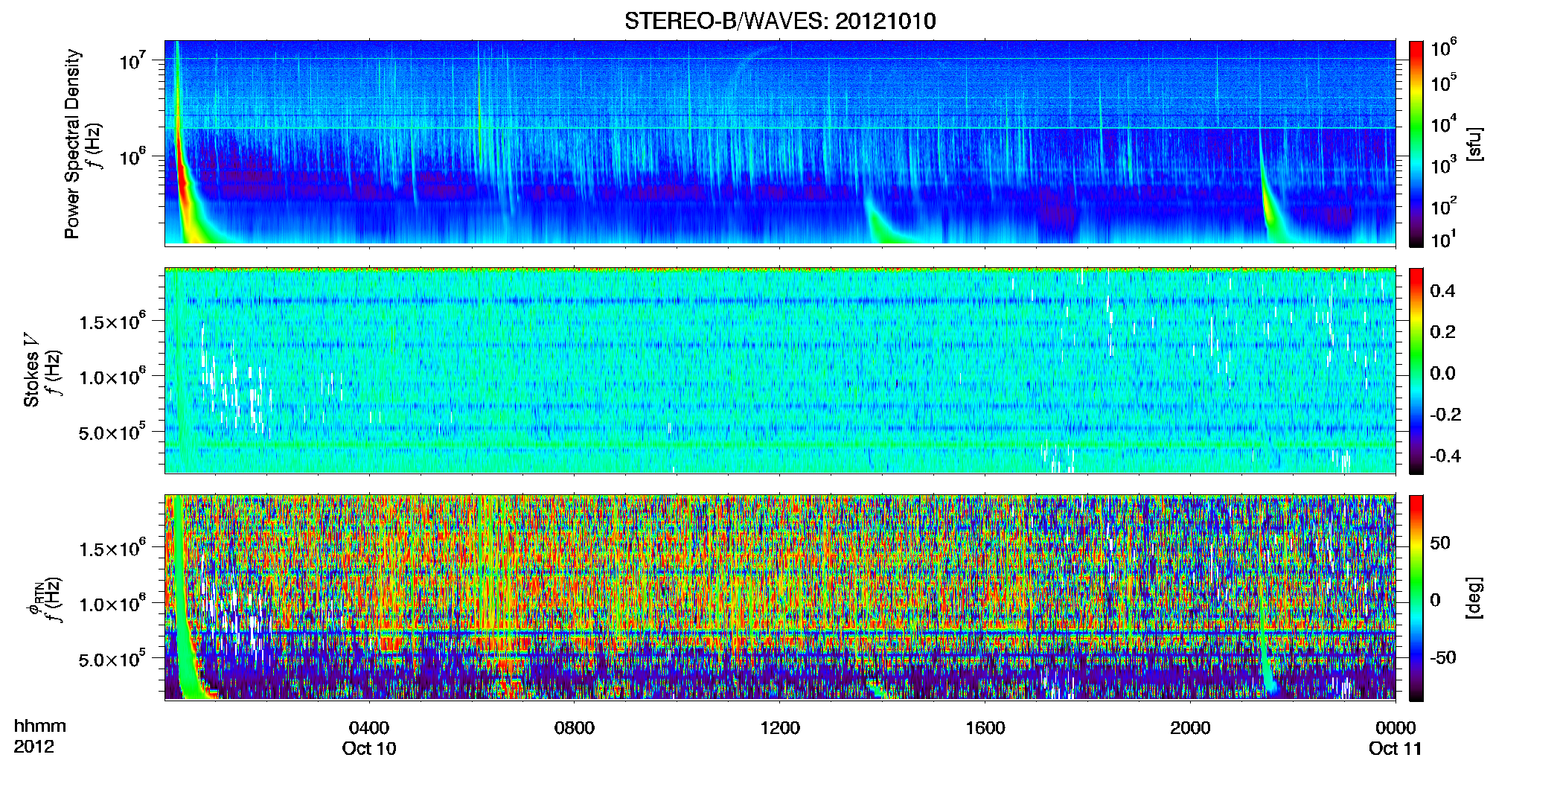Click the 0000 time axis tick label
This screenshot has width=1560, height=804.
tap(1396, 727)
